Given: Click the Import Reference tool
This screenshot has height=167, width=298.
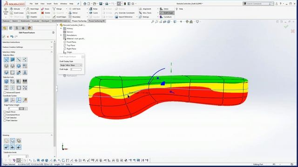Looking at the screenshot, I should (124, 17).
